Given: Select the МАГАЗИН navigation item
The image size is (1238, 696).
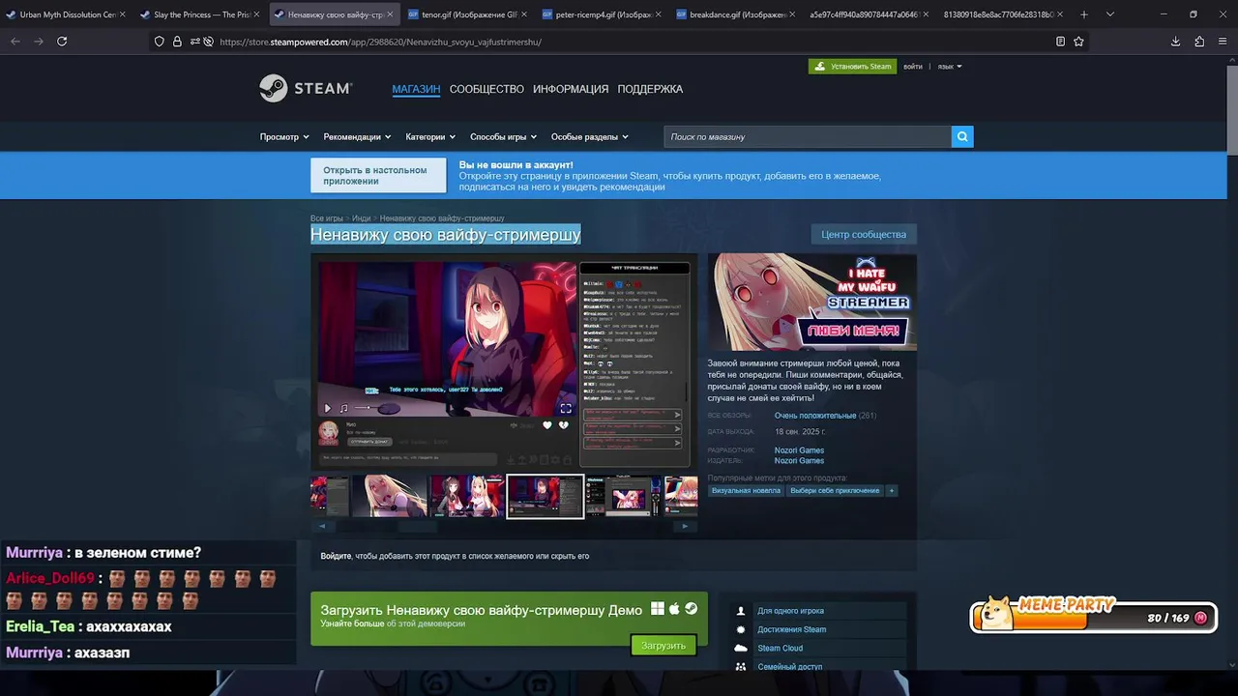Looking at the screenshot, I should (x=416, y=89).
